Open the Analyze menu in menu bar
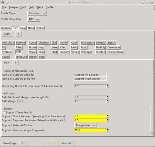Image resolution: width=155 pixels, height=147 pixels. tap(13, 7)
